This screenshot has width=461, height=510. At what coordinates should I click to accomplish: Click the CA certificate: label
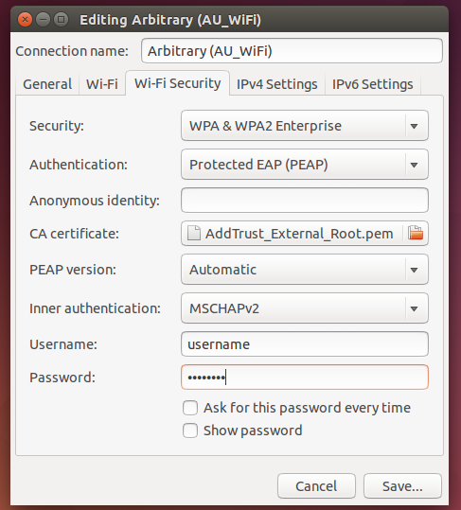pyautogui.click(x=74, y=234)
